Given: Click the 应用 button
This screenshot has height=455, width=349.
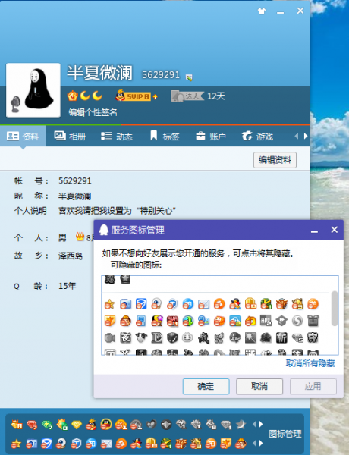Looking at the screenshot, I should point(313,386).
